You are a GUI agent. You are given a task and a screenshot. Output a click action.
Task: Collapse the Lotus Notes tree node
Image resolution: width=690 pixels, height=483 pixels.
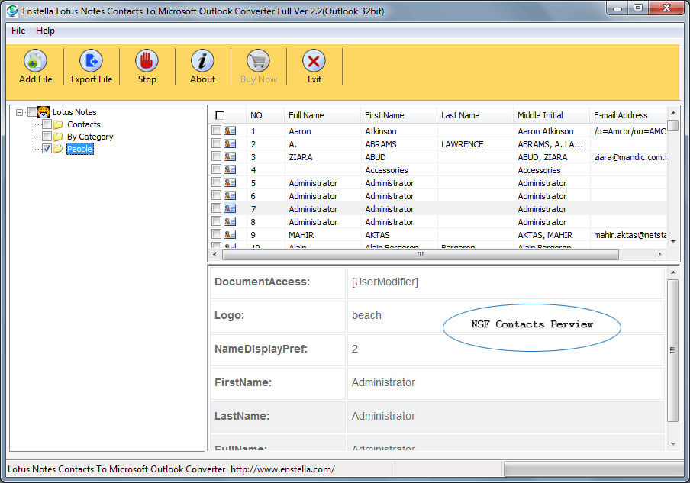[x=19, y=113]
